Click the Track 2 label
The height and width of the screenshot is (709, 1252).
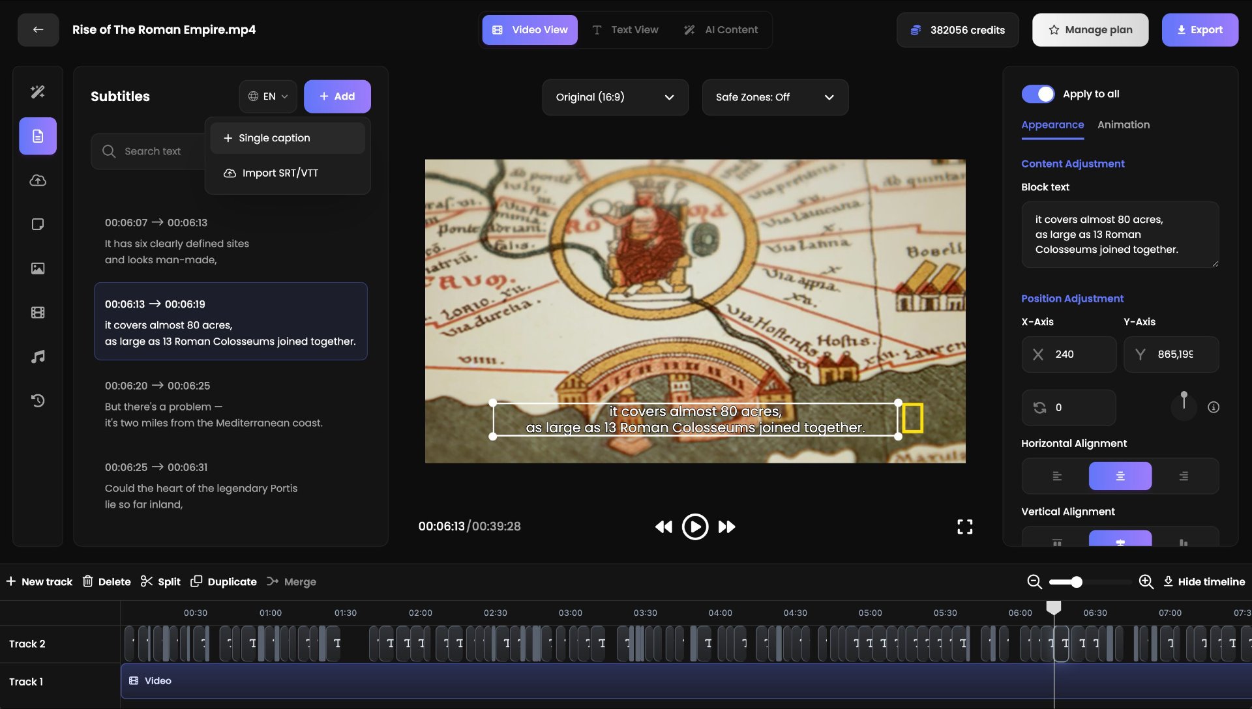coord(27,644)
